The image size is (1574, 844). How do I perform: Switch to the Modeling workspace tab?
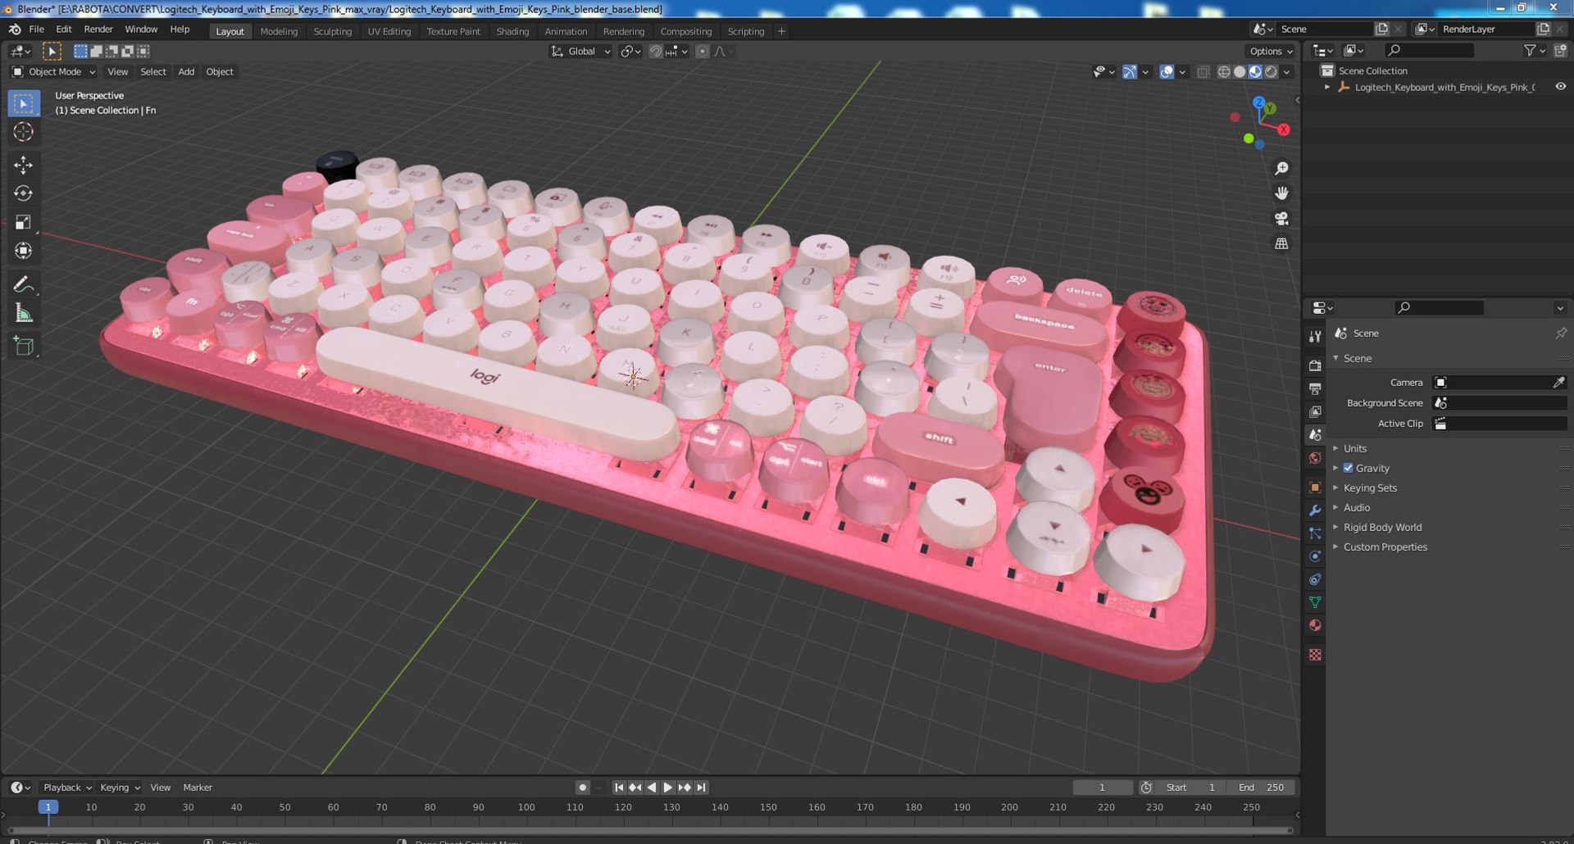[279, 31]
